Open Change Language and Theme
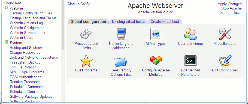This screenshot has width=248, height=104. [33, 18]
